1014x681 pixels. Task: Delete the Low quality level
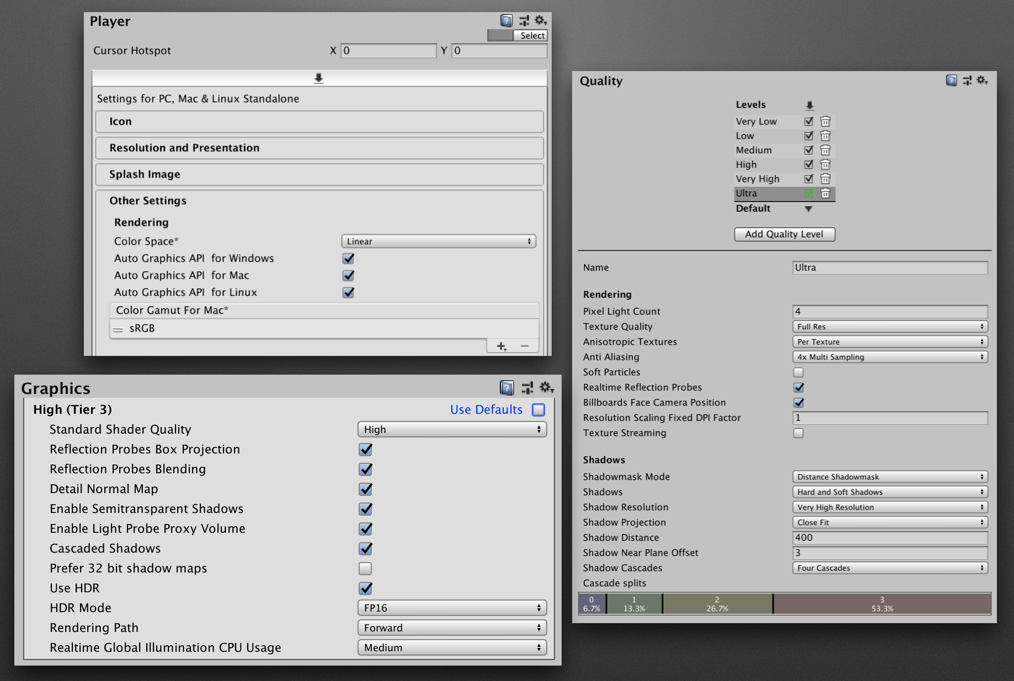click(825, 136)
